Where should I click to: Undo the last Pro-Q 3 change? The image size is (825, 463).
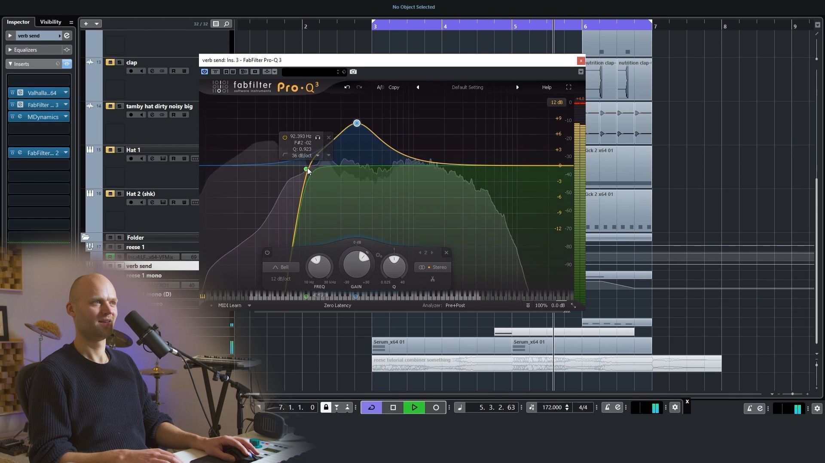347,87
